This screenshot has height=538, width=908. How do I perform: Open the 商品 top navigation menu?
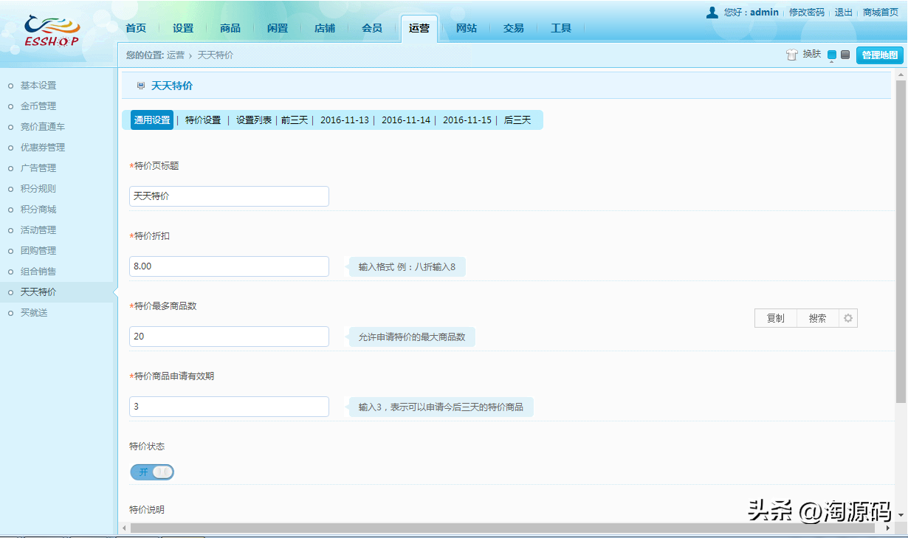230,28
